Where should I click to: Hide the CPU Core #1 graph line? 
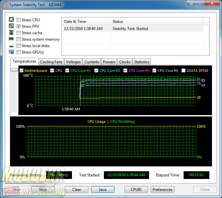click(67, 71)
